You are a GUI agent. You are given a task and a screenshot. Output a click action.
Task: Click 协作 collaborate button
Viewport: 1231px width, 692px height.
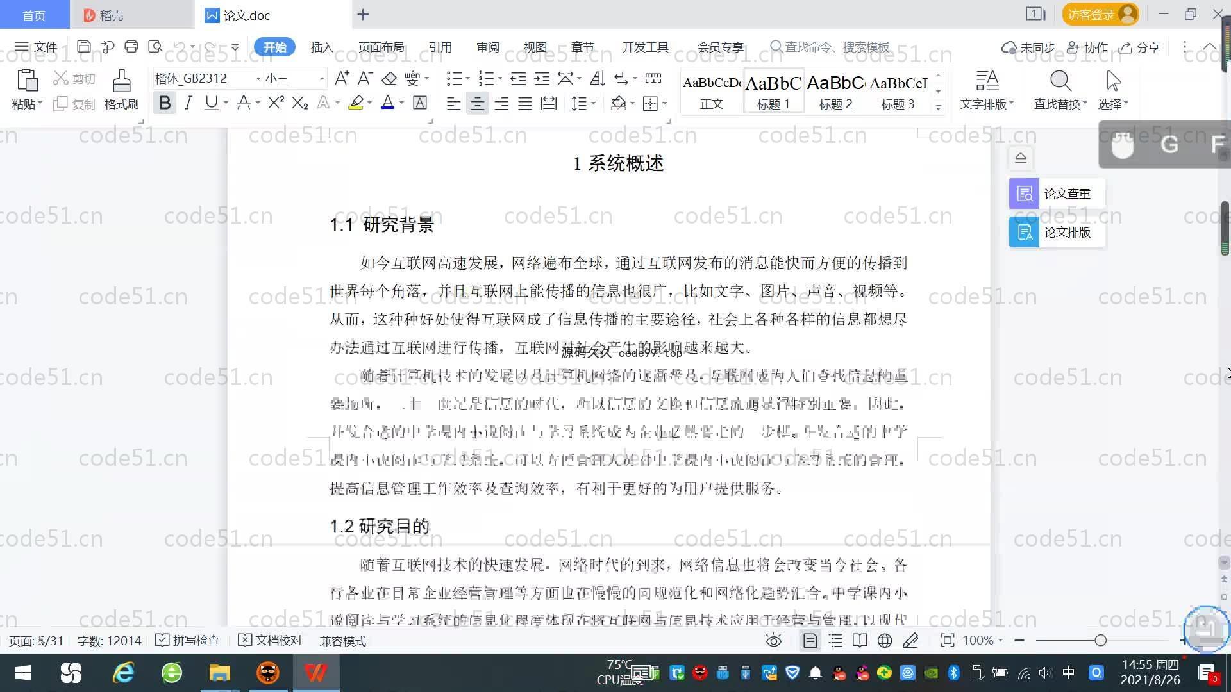pos(1087,47)
